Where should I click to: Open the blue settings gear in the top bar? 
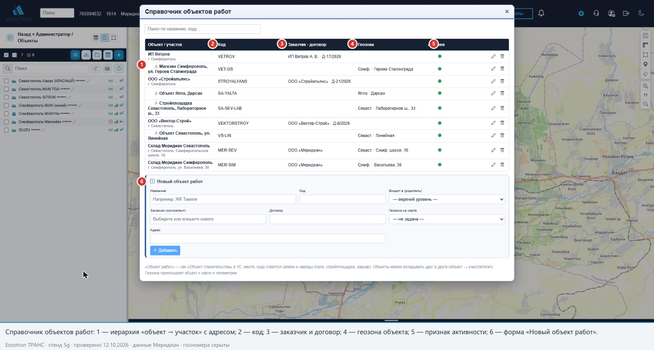click(581, 13)
